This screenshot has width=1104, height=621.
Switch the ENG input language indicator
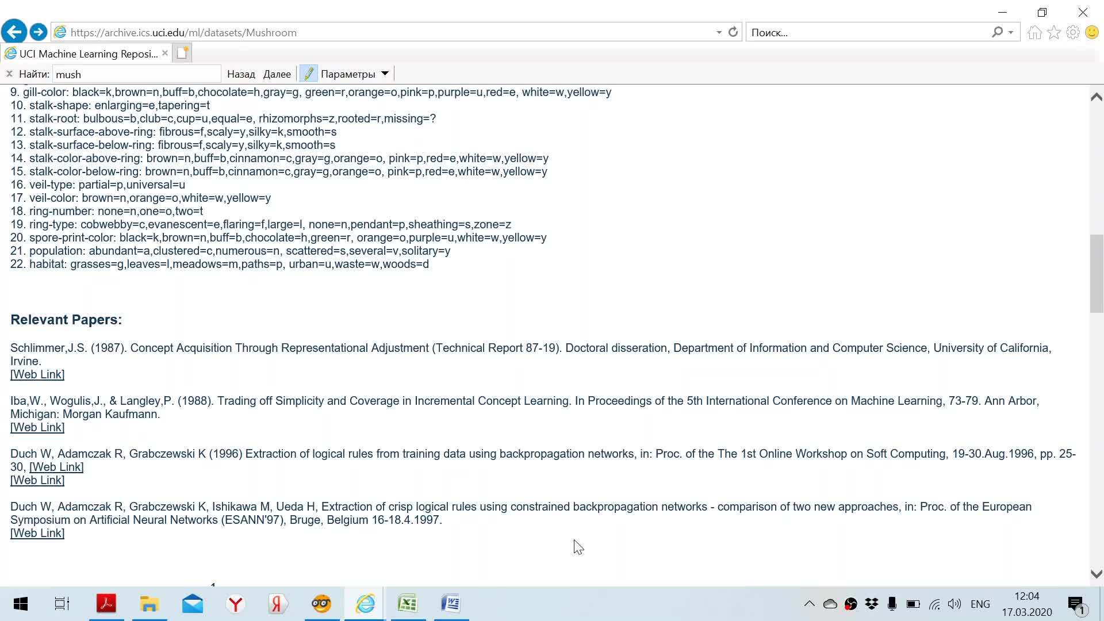[x=980, y=604]
